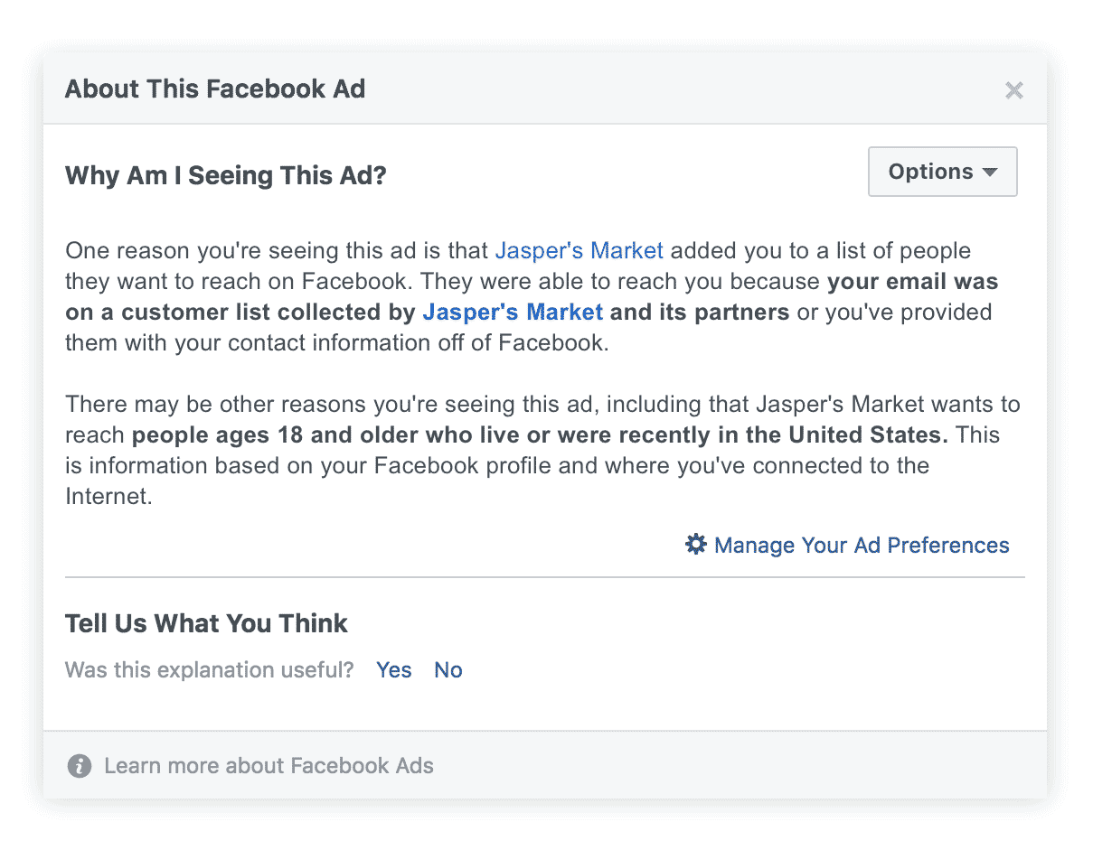The image size is (1093, 850).
Task: Click the About This Facebook Ad title
Action: tap(215, 89)
